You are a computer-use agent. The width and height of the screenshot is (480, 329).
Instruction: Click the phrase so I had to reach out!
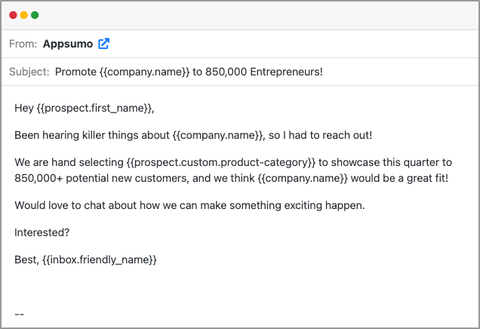pyautogui.click(x=320, y=135)
